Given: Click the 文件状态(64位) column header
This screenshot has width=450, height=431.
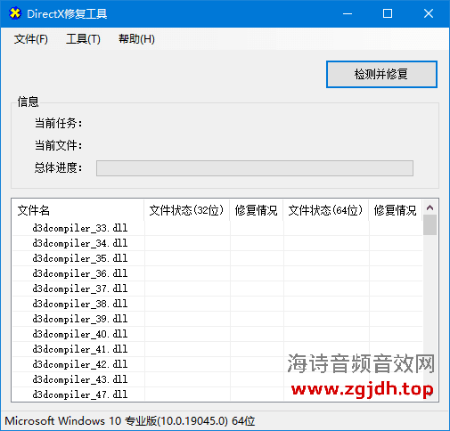Looking at the screenshot, I should point(326,210).
